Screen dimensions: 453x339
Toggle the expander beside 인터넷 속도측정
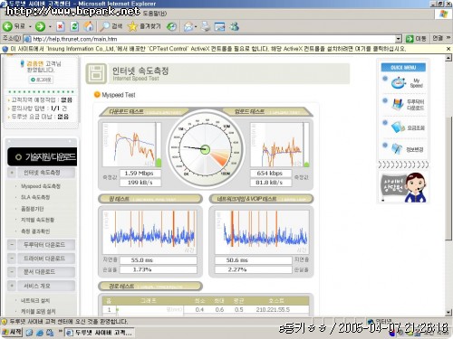click(x=12, y=173)
